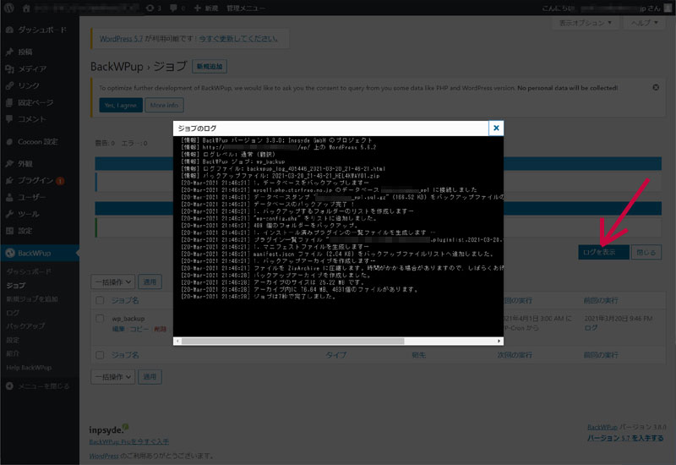Click the user avatar in admin bar

(x=668, y=8)
